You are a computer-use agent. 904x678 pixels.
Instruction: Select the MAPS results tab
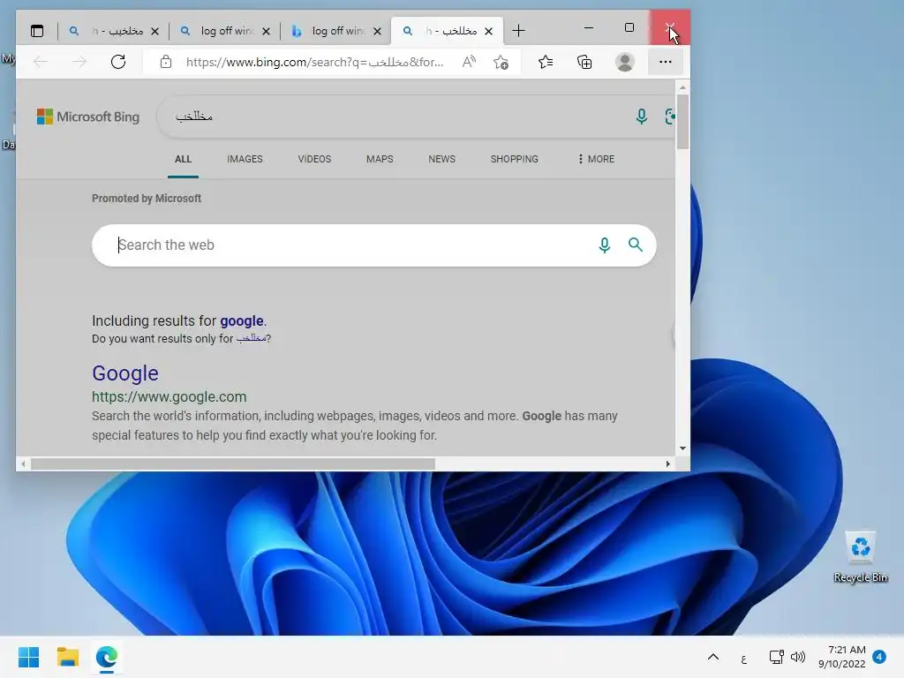pyautogui.click(x=380, y=159)
